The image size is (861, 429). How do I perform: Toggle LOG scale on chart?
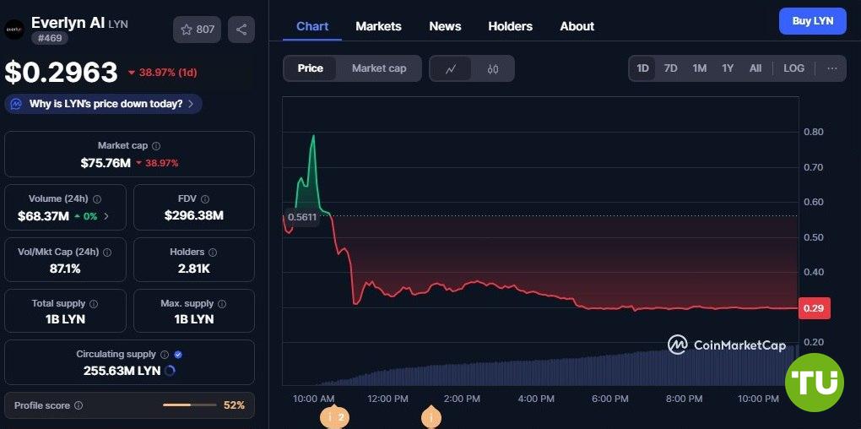(793, 68)
